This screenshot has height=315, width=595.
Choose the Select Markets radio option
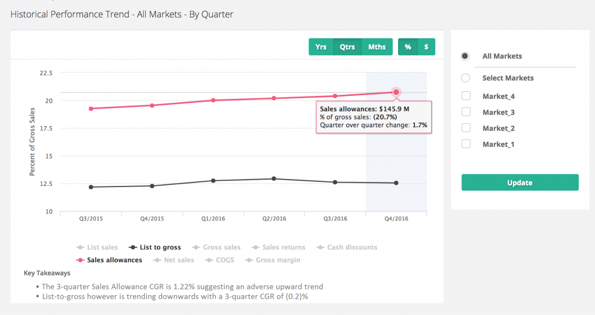[x=465, y=78]
